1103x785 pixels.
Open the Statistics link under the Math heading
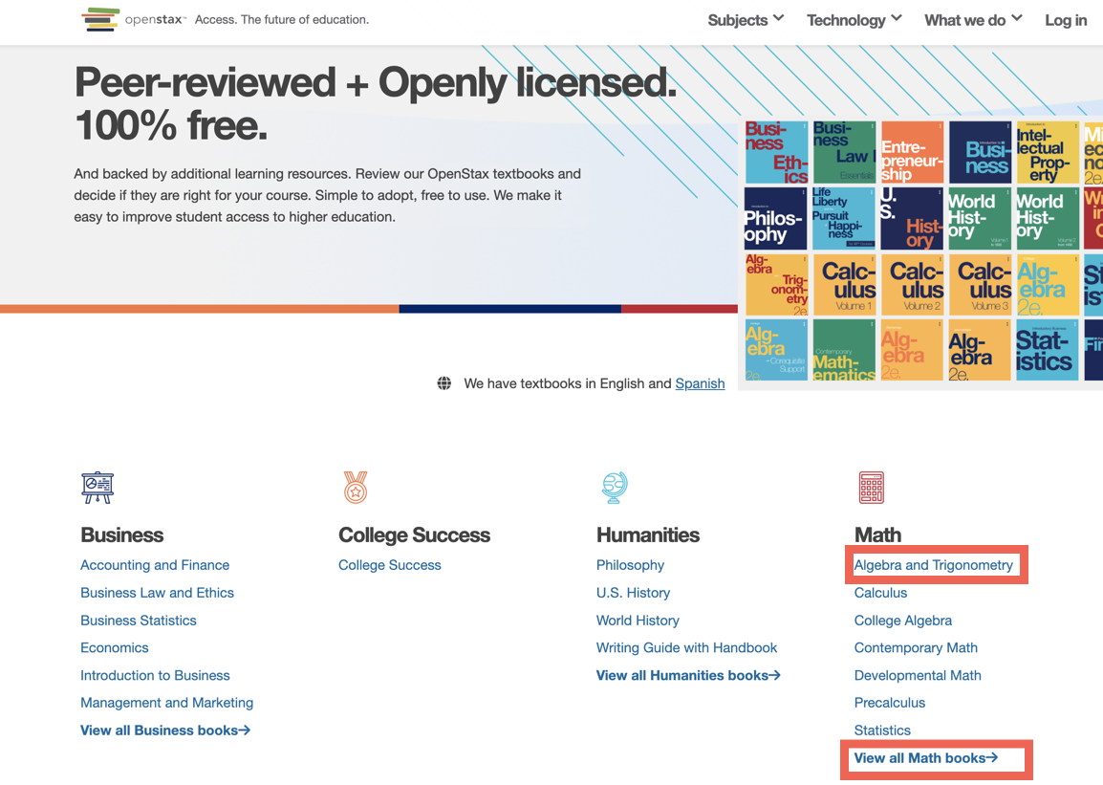point(882,730)
